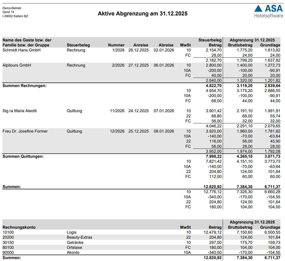This screenshot has height=261, width=285.
Task: Click the Anreise column header
Action: 141,45
